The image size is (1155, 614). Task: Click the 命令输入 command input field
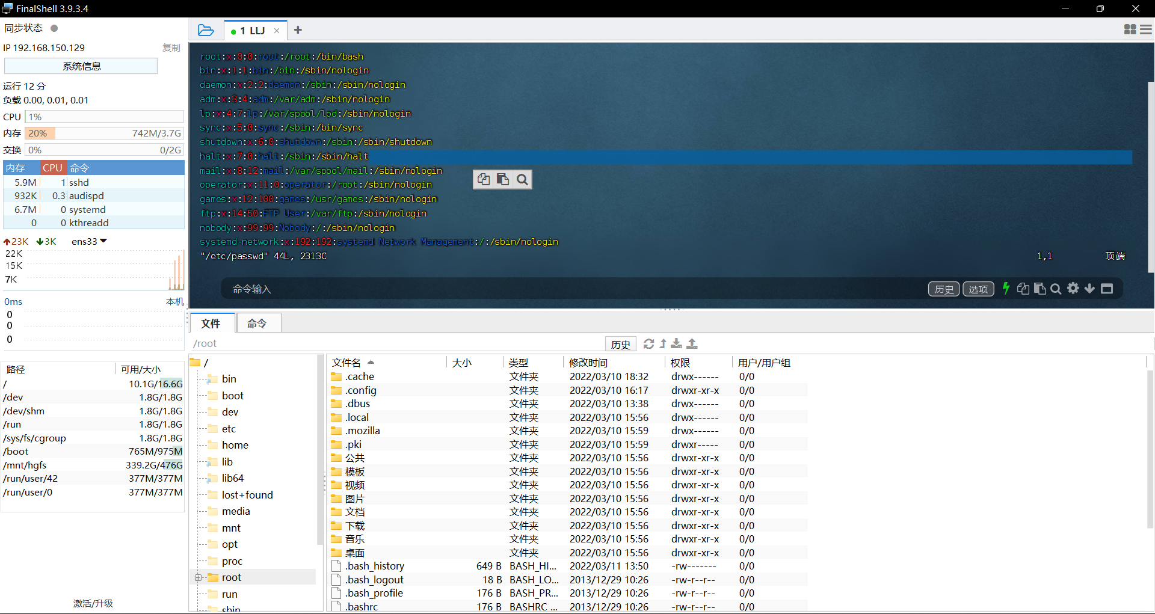pyautogui.click(x=571, y=289)
